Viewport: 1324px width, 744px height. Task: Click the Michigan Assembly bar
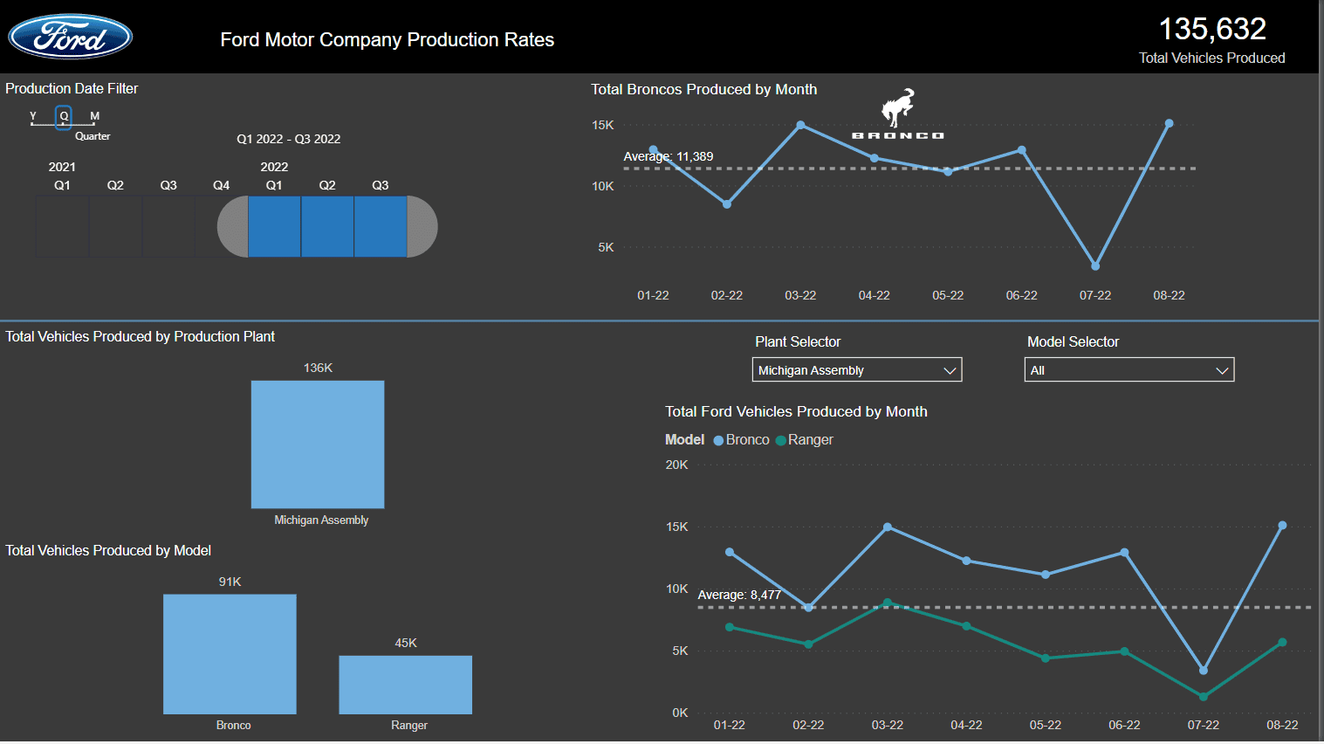click(318, 444)
